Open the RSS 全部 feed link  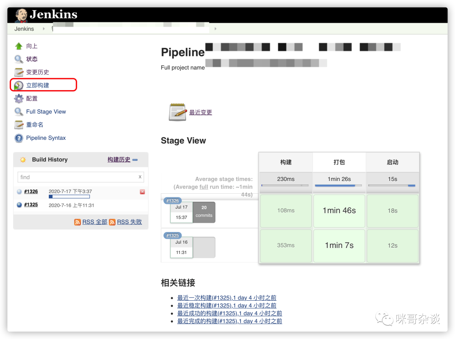tap(95, 222)
